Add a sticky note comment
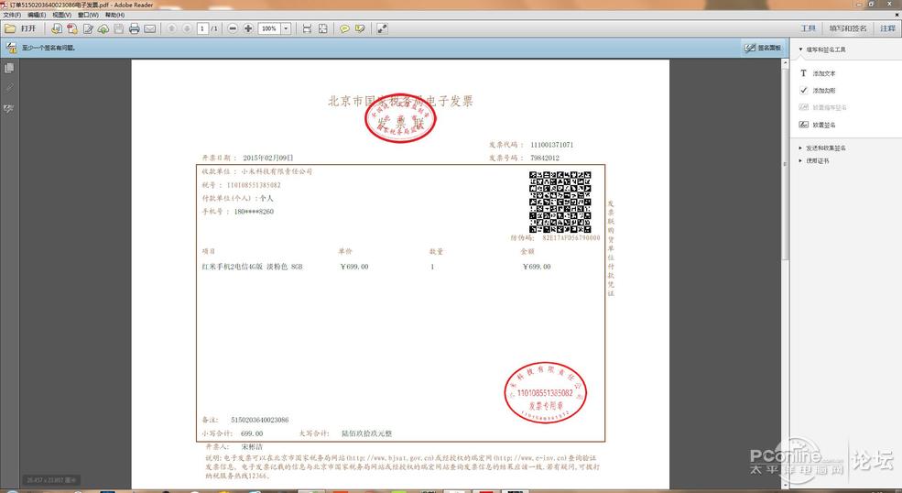 tap(344, 28)
